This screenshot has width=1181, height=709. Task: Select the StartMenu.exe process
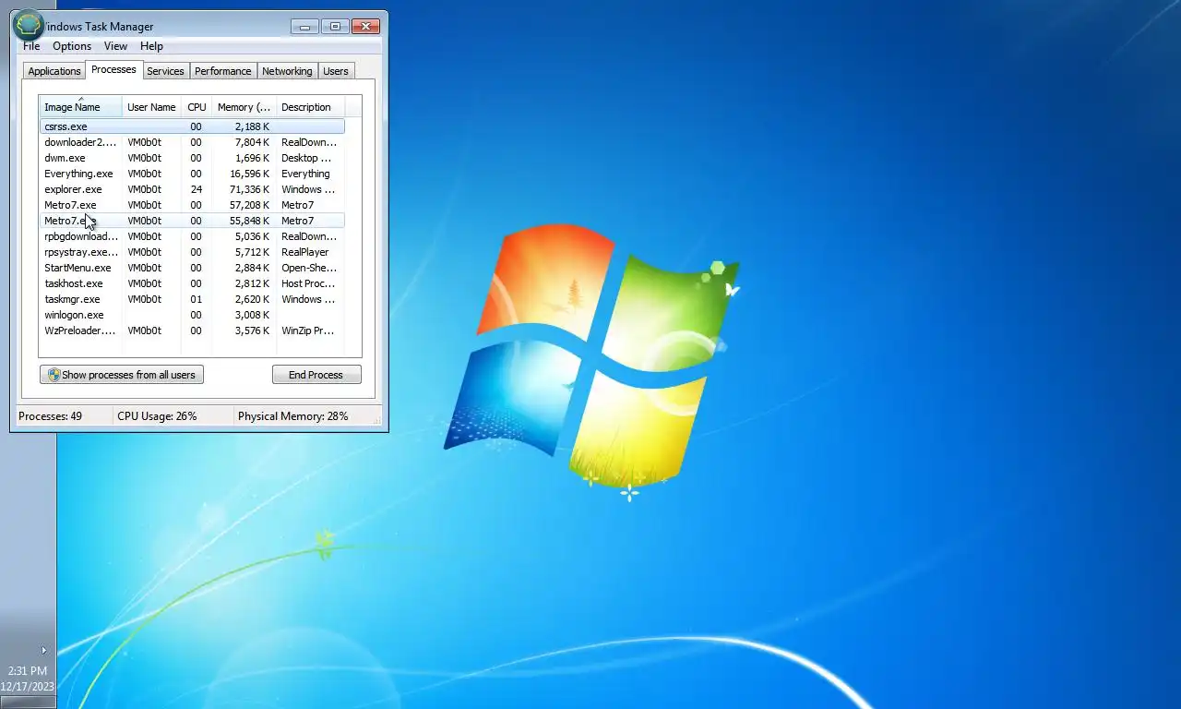(x=192, y=268)
